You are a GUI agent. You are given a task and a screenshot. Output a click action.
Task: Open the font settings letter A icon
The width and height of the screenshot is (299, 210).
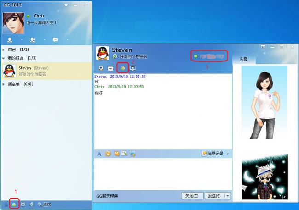[x=99, y=154]
